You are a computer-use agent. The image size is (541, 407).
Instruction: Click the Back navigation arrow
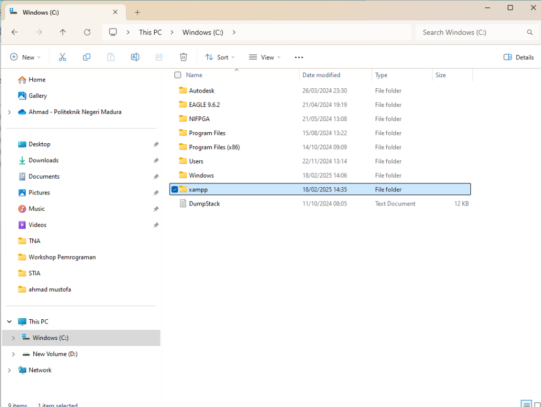tap(15, 32)
